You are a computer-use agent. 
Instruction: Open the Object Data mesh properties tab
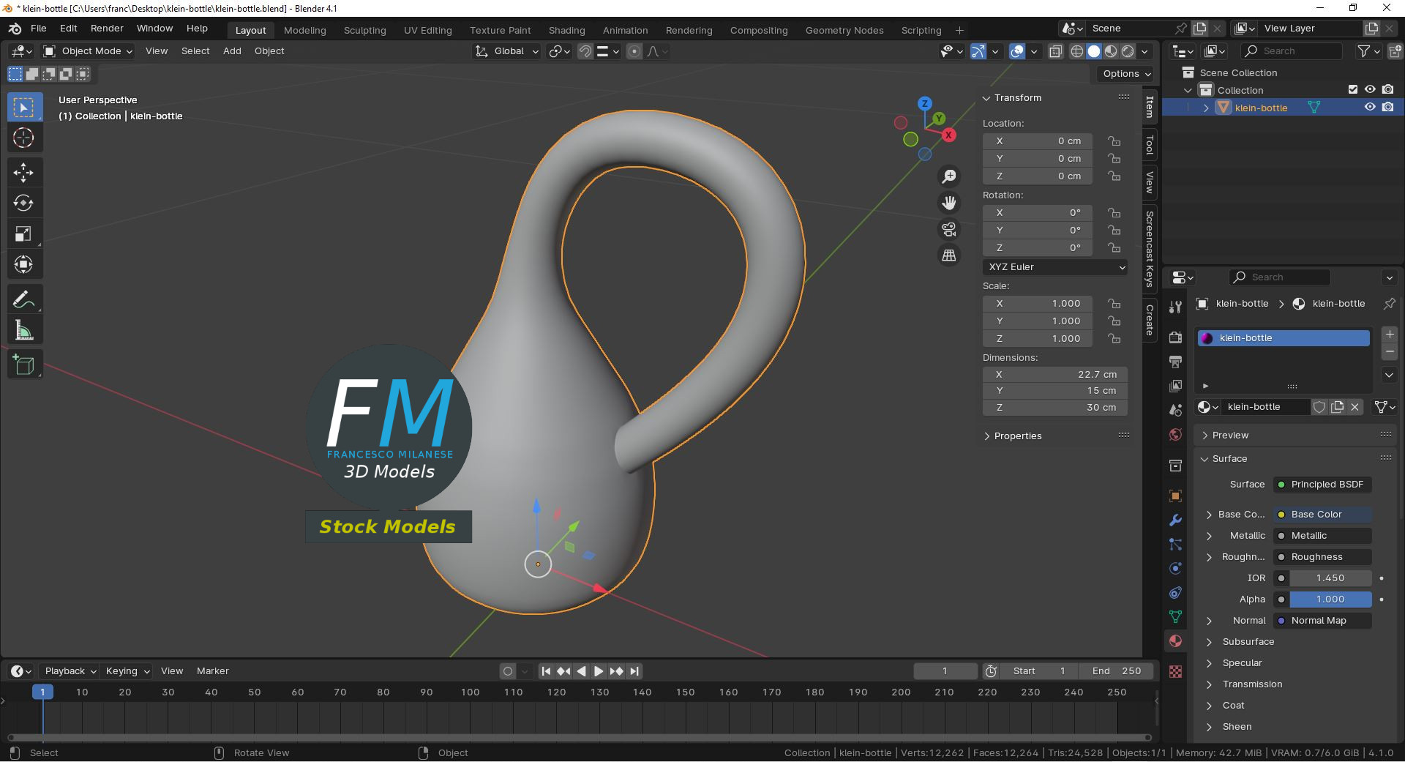(x=1175, y=617)
